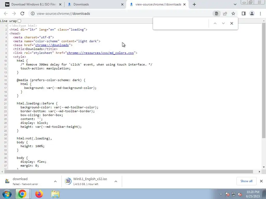Show hidden system tray icons
Viewport: 266px width, 199px height.
tap(221, 194)
